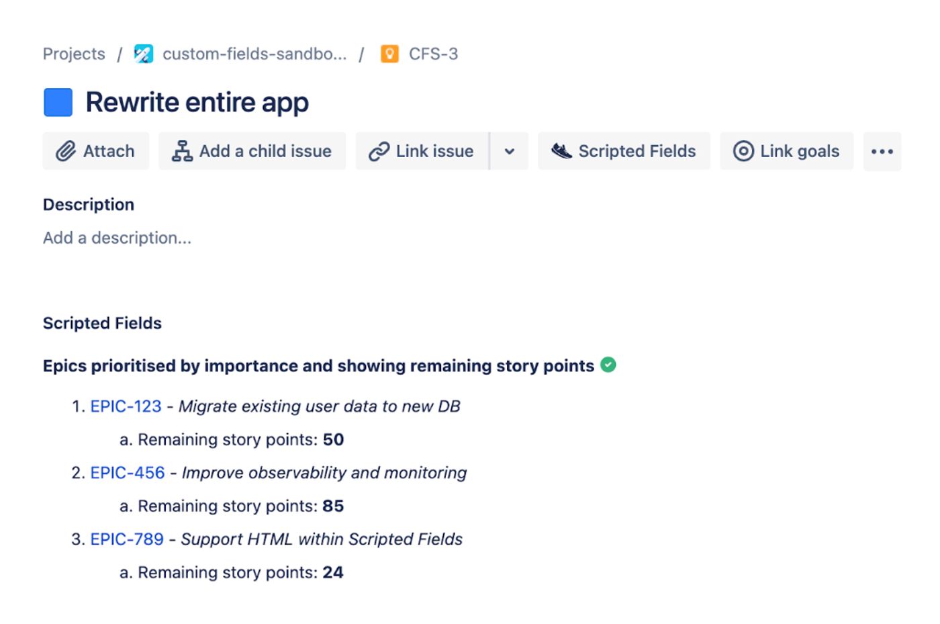Go to Projects in breadcrumb
Screen dimensions: 940x624
(74, 54)
